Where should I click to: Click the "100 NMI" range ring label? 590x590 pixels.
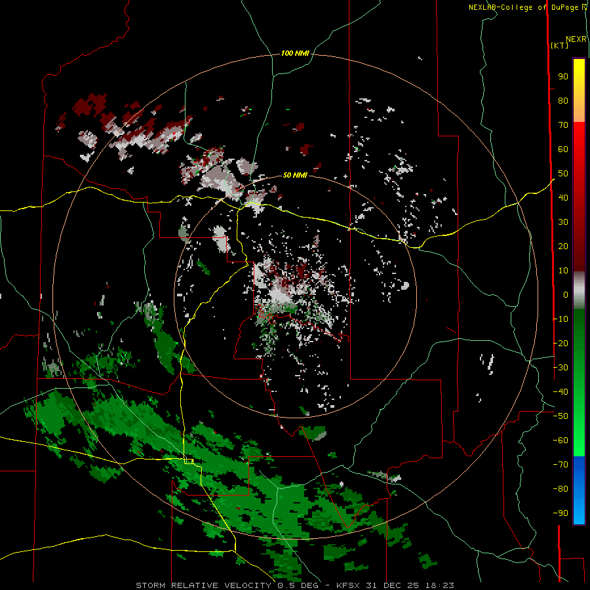pos(295,54)
